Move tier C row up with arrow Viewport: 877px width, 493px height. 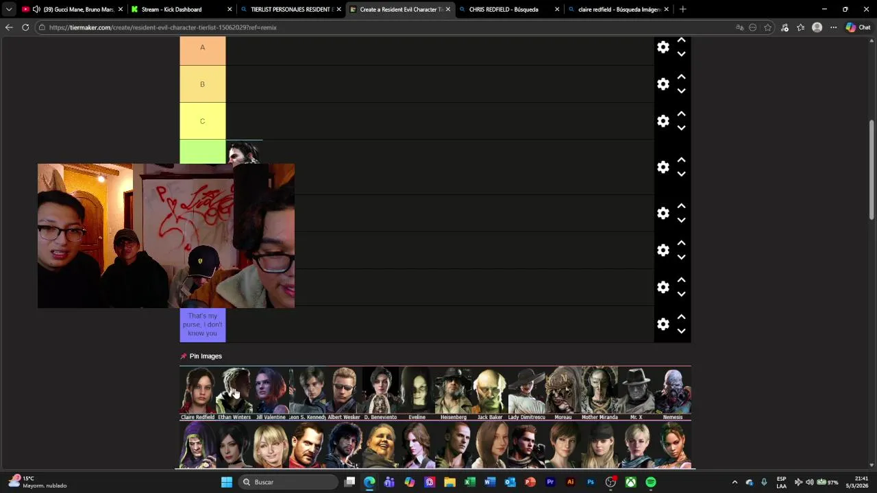click(x=681, y=114)
